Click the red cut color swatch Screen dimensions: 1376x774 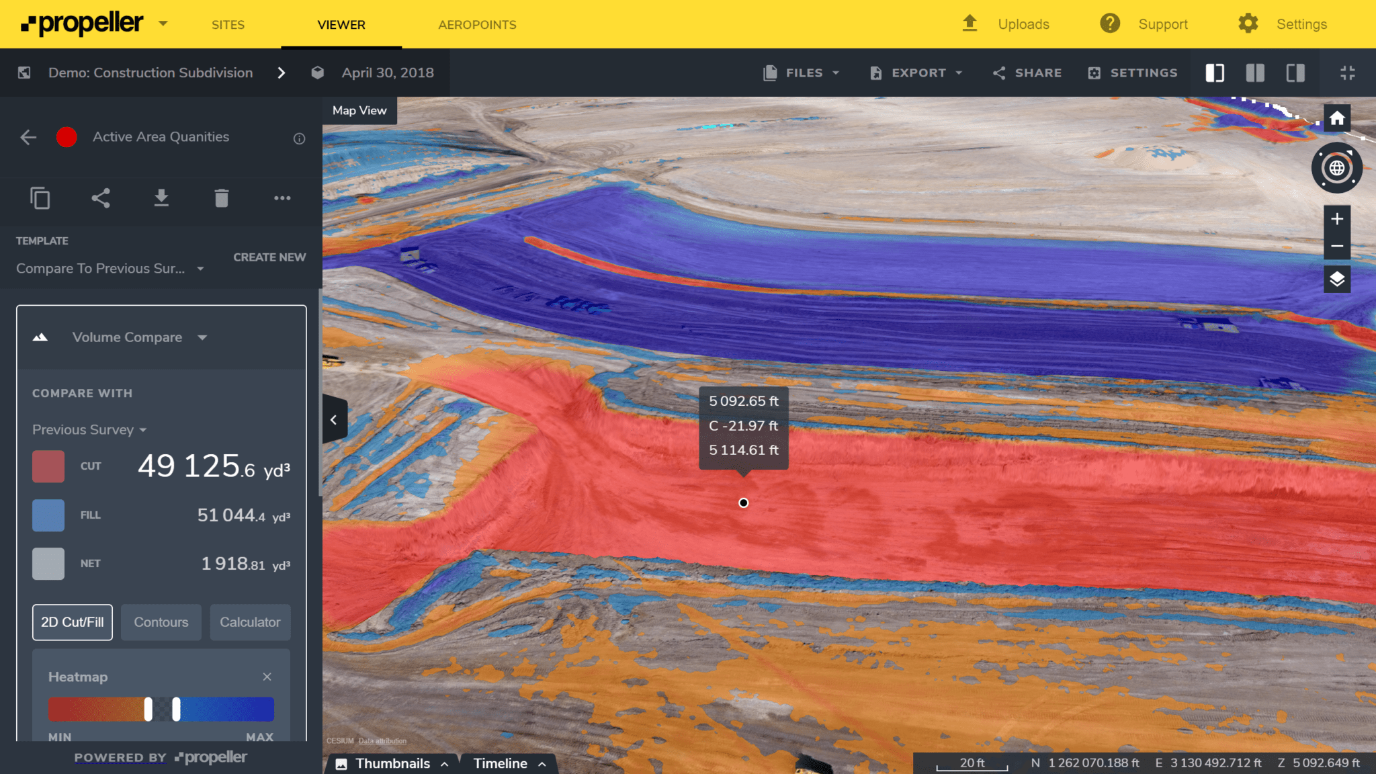(48, 466)
